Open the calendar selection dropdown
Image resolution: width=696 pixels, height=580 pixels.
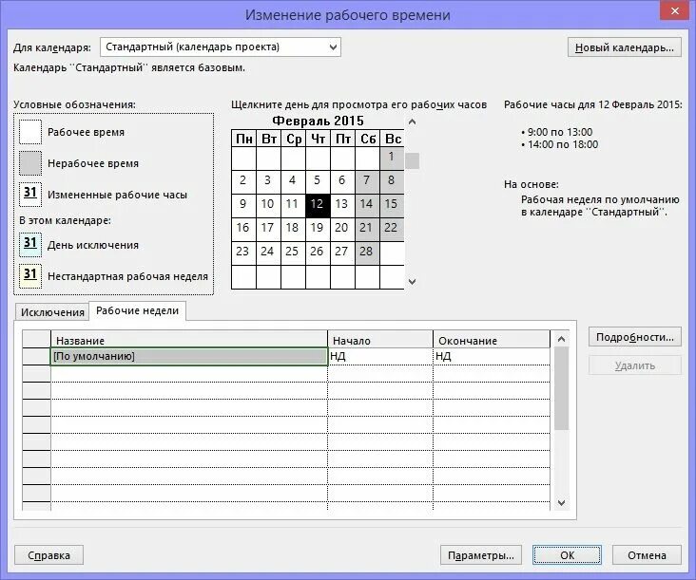221,47
